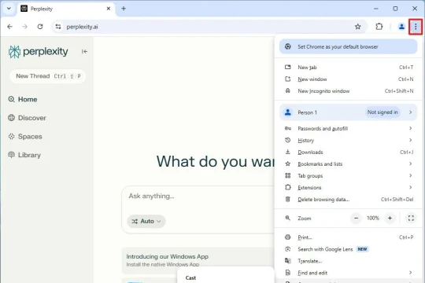Minimize the Chrome window
Viewport: 425px width, 283px height.
point(376,9)
